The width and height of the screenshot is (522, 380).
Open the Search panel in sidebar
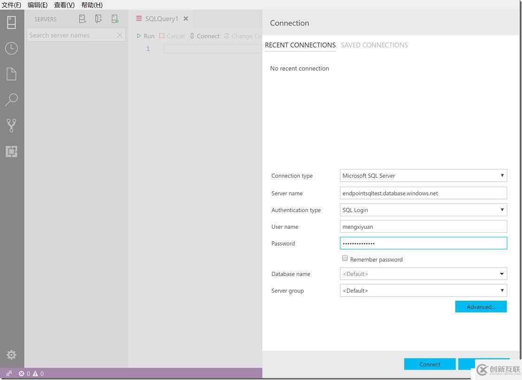[11, 99]
